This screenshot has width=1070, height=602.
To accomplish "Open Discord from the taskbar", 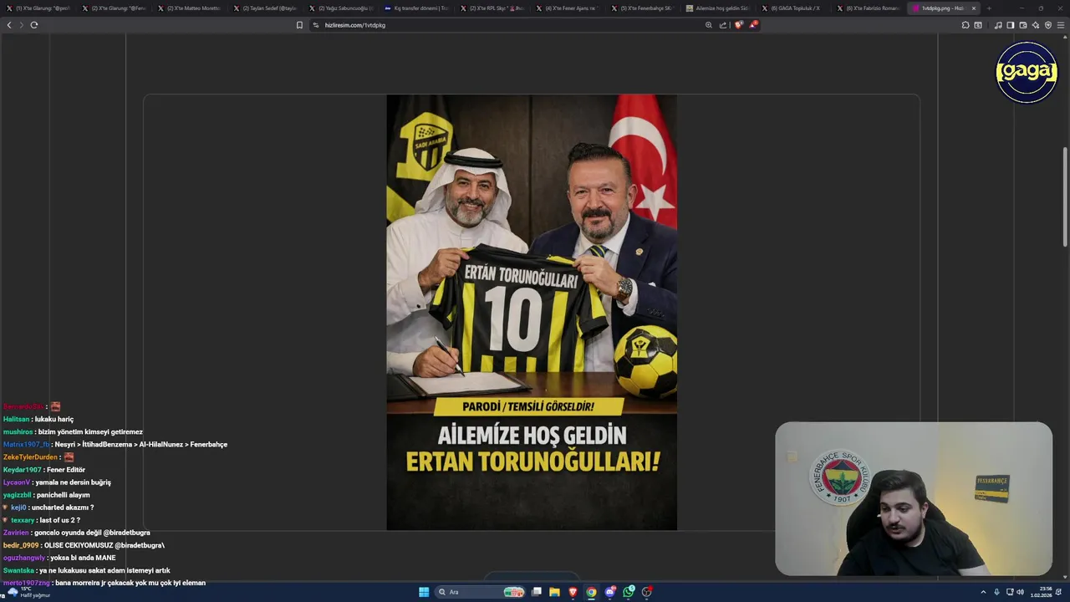I will [x=610, y=592].
